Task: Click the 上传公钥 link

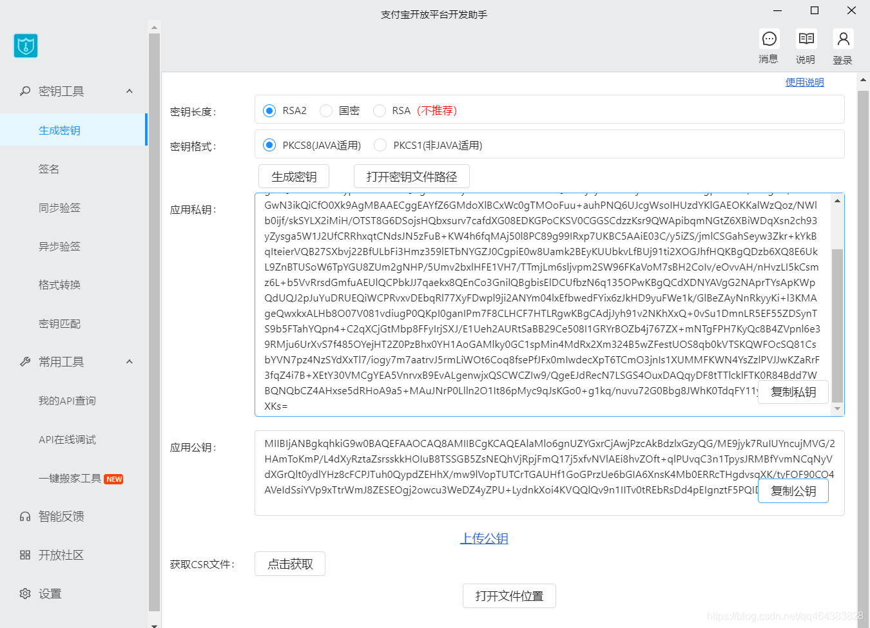Action: 485,538
